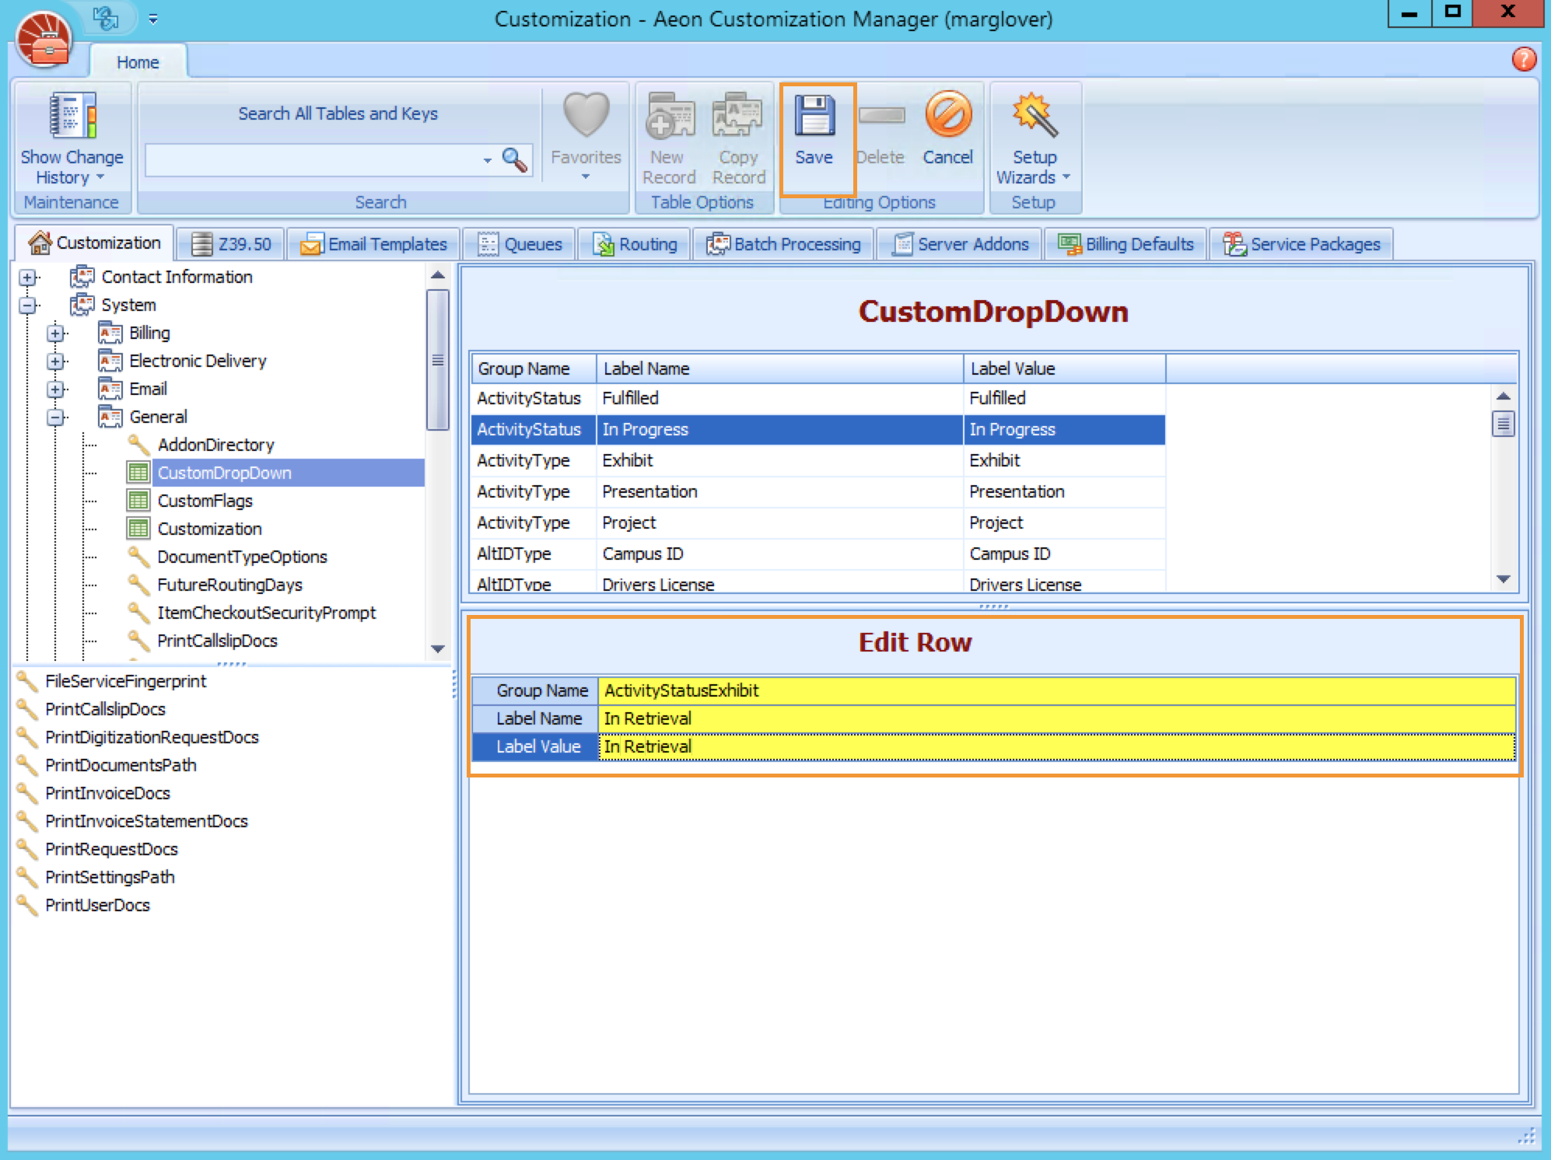The image size is (1551, 1160).
Task: Select PrintInvoiceDocs key in lower list
Action: click(x=107, y=793)
